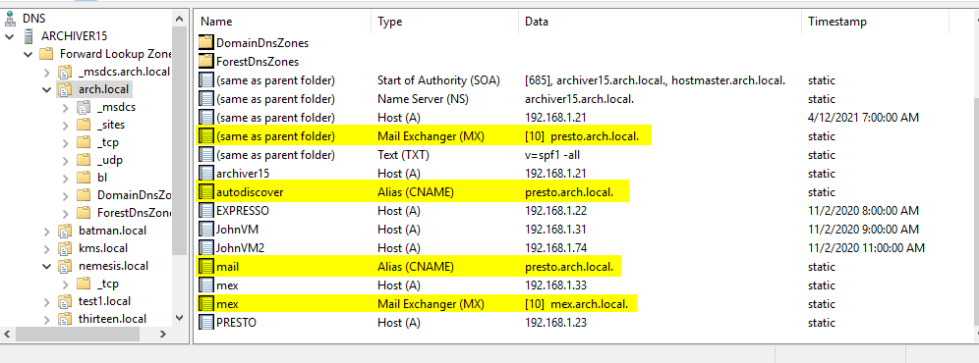979x363 pixels.
Task: Click the ARCHIVER15 server icon
Action: (x=29, y=36)
